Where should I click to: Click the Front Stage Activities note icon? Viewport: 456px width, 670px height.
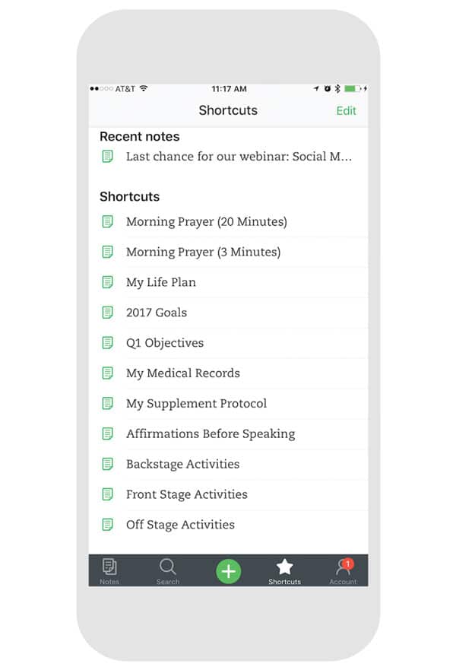click(x=108, y=494)
